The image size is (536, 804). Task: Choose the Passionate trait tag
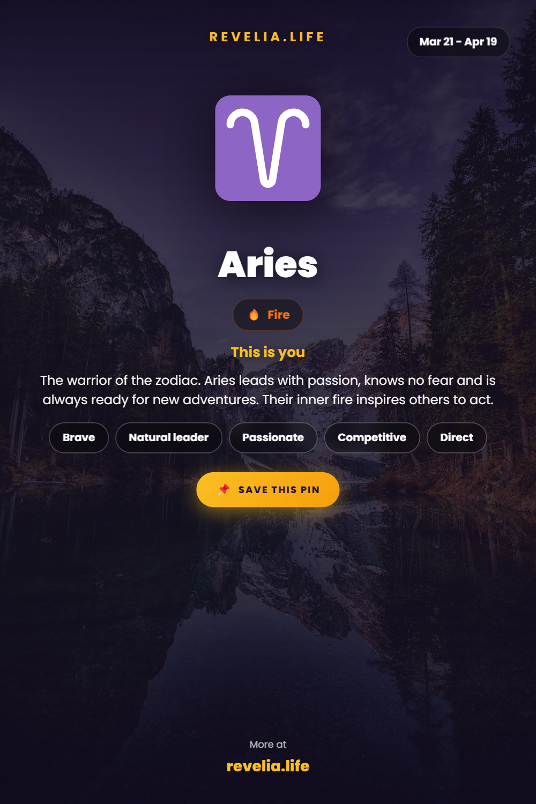(x=273, y=437)
